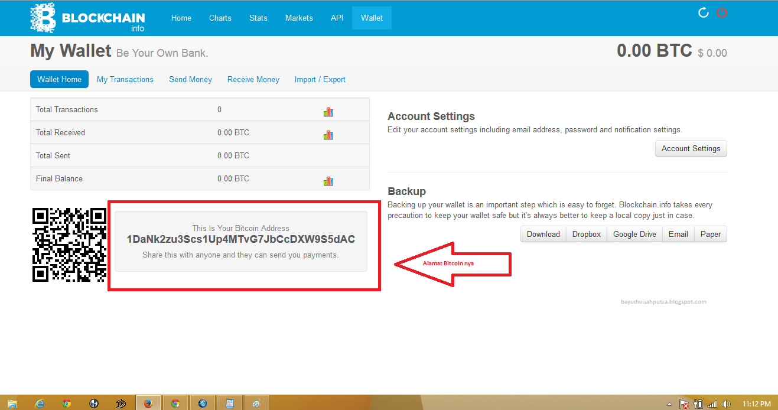This screenshot has width=778, height=410.
Task: Back up wallet to Dropbox
Action: point(587,234)
